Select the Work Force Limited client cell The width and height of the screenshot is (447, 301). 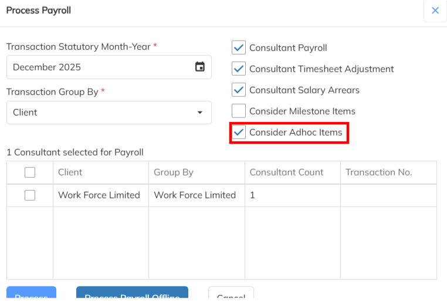tap(99, 195)
